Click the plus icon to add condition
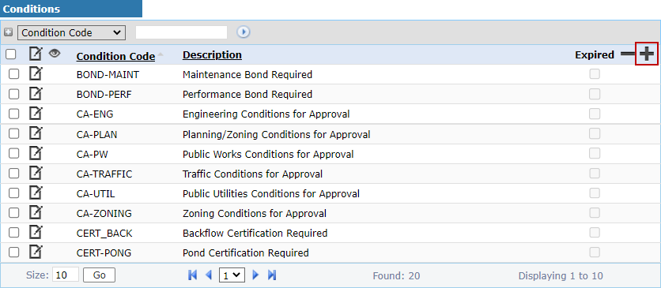 (x=646, y=54)
